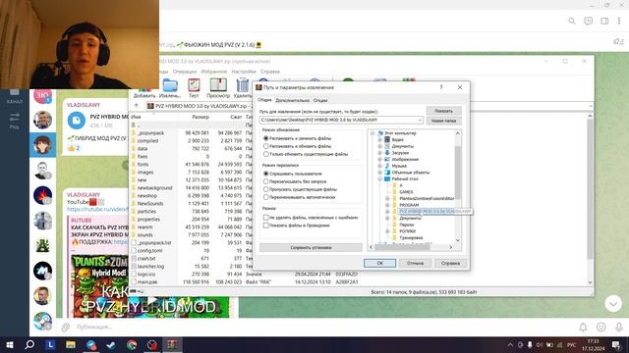Expand the PROGRAM folder node
The width and height of the screenshot is (629, 353).
pos(387,205)
